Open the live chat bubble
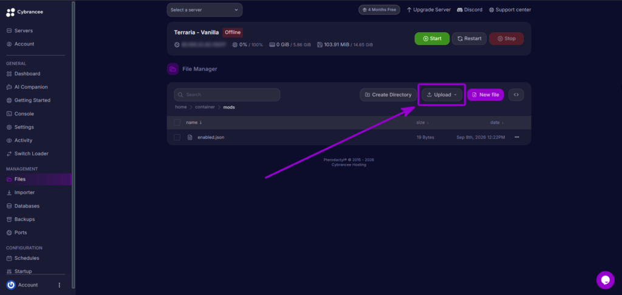 point(606,280)
